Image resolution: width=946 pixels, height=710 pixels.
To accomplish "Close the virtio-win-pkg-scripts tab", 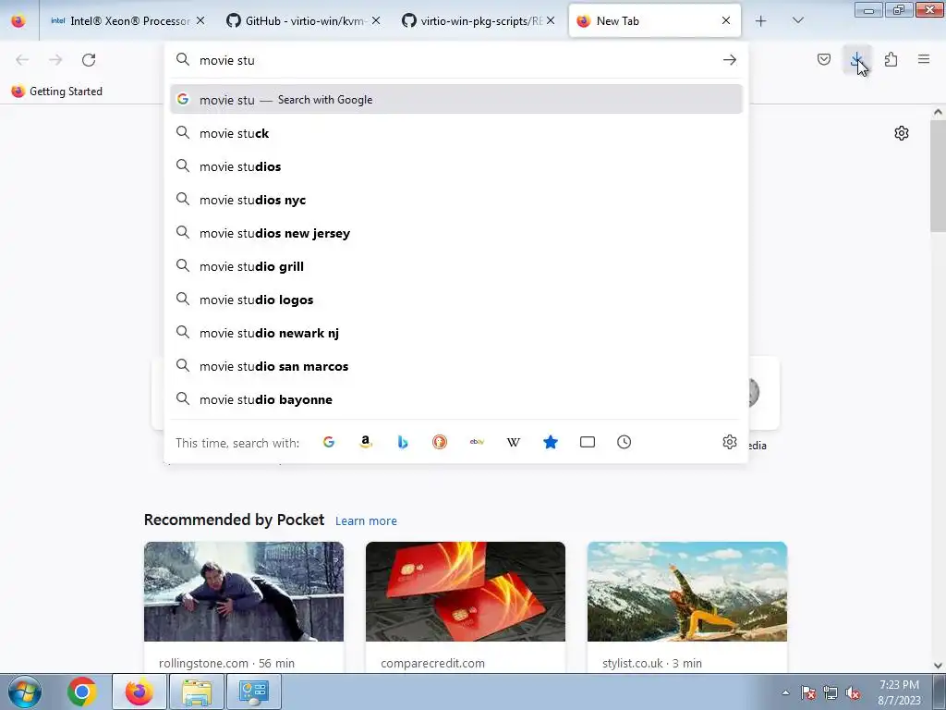I will coord(551,20).
